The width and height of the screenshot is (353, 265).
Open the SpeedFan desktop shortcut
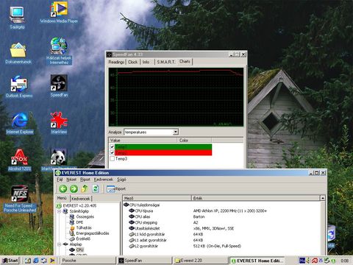[x=59, y=85]
